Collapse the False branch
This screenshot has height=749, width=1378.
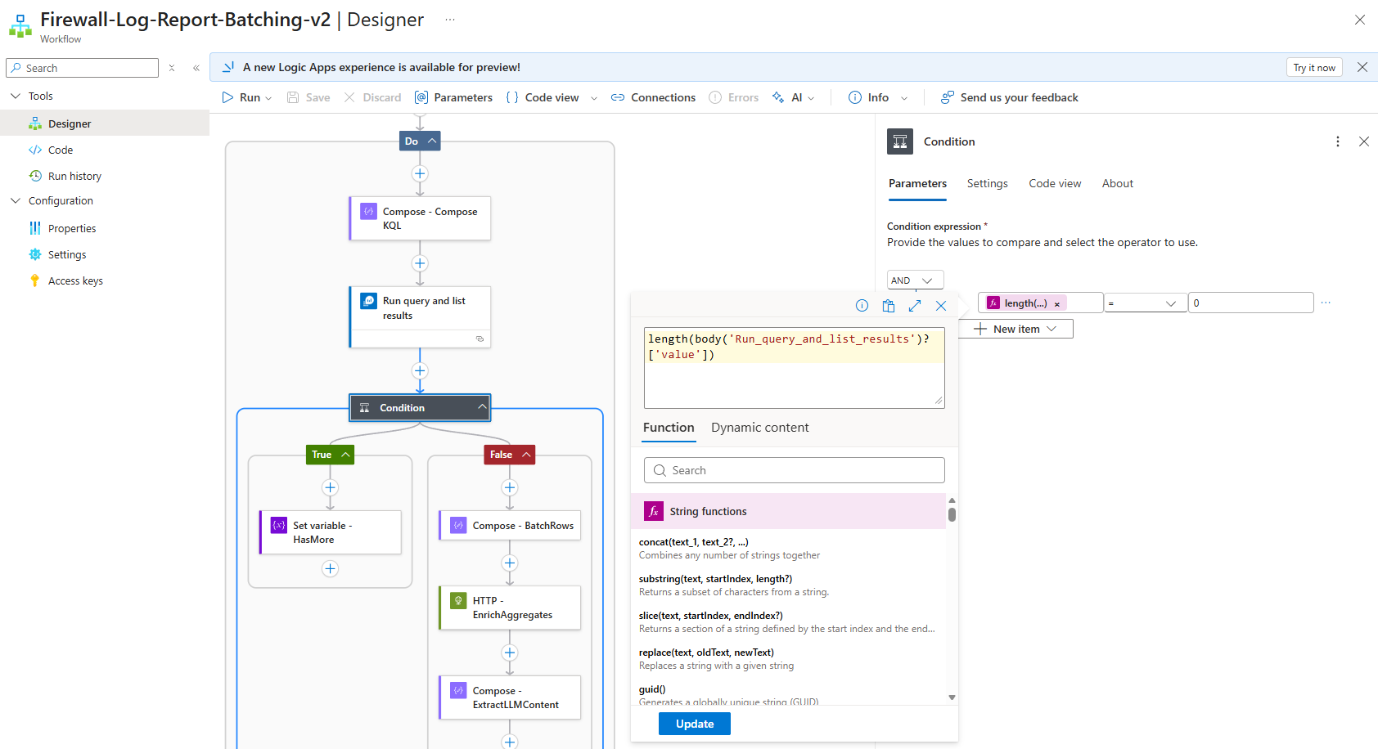point(526,455)
